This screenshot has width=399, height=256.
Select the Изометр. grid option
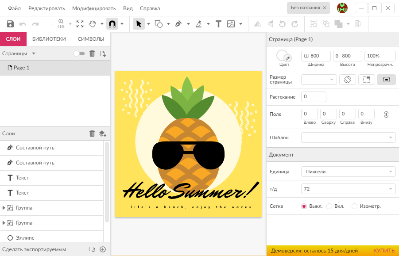[354, 206]
